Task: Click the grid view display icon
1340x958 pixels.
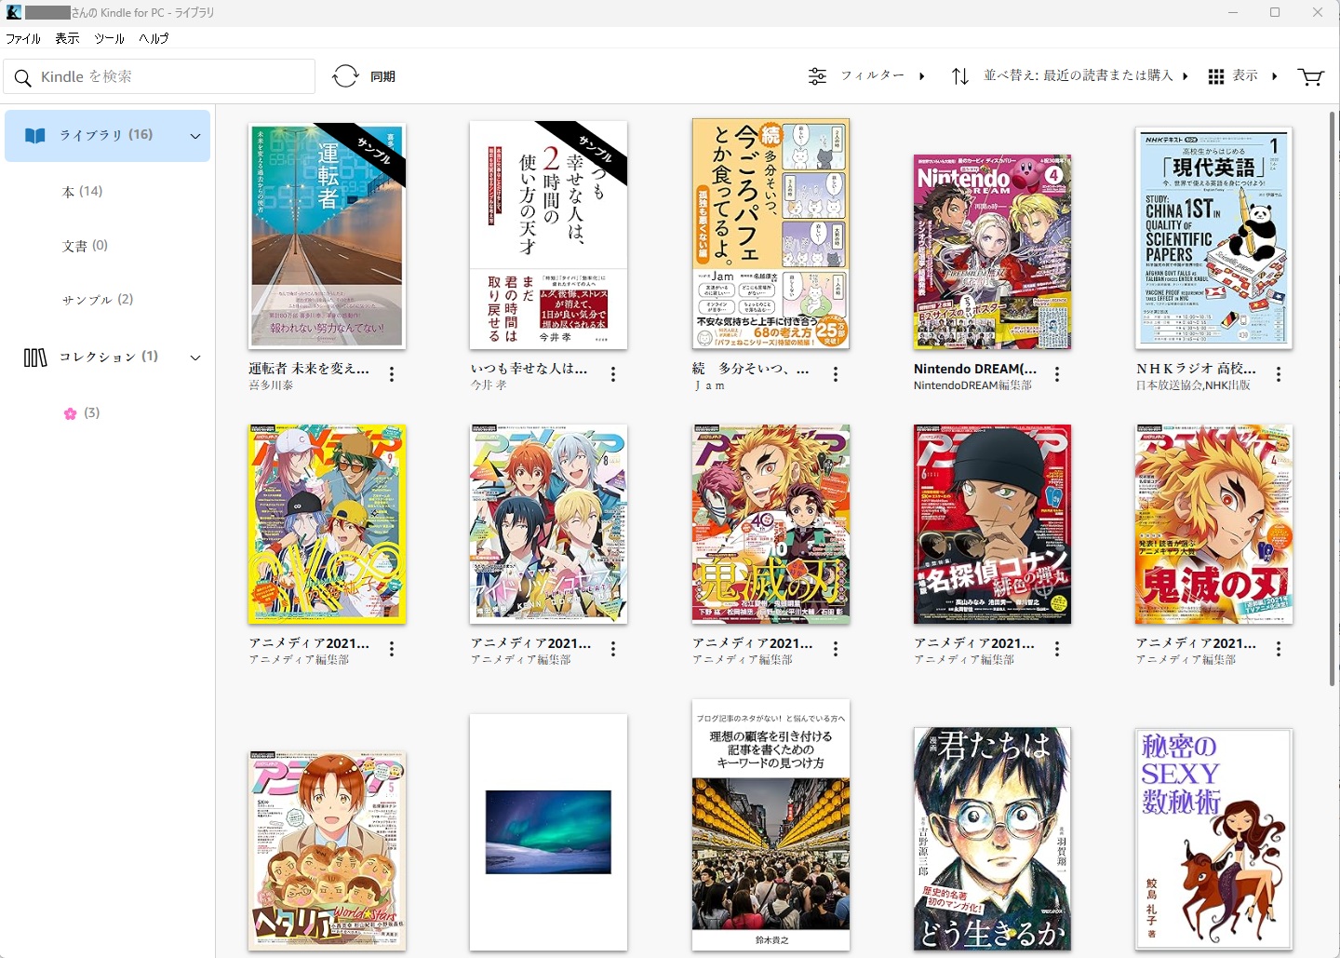Action: coord(1215,76)
